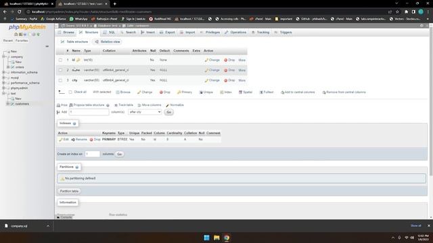Open the id column primary key icon
433x243 pixels.
(78, 60)
